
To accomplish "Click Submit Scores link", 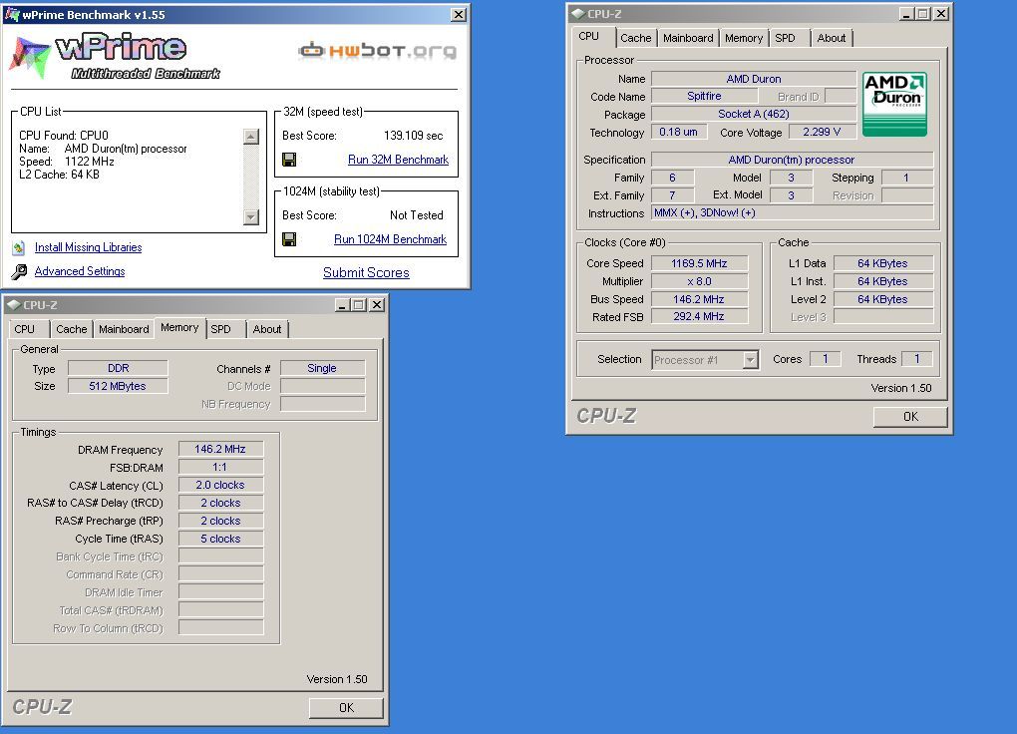I will pos(367,272).
